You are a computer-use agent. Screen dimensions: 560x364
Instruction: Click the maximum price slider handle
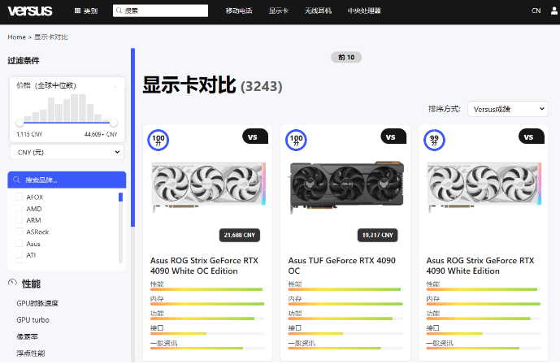(x=114, y=123)
